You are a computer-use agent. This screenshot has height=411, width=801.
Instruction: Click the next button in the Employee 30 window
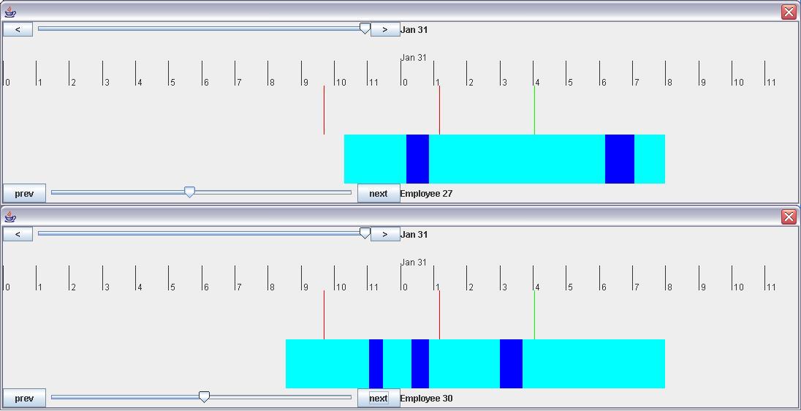(378, 399)
